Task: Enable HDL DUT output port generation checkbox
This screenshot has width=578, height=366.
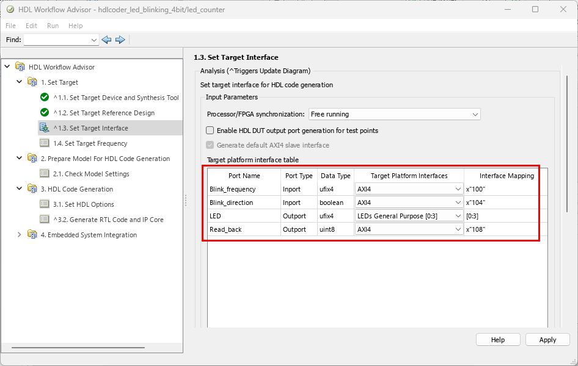Action: [210, 131]
